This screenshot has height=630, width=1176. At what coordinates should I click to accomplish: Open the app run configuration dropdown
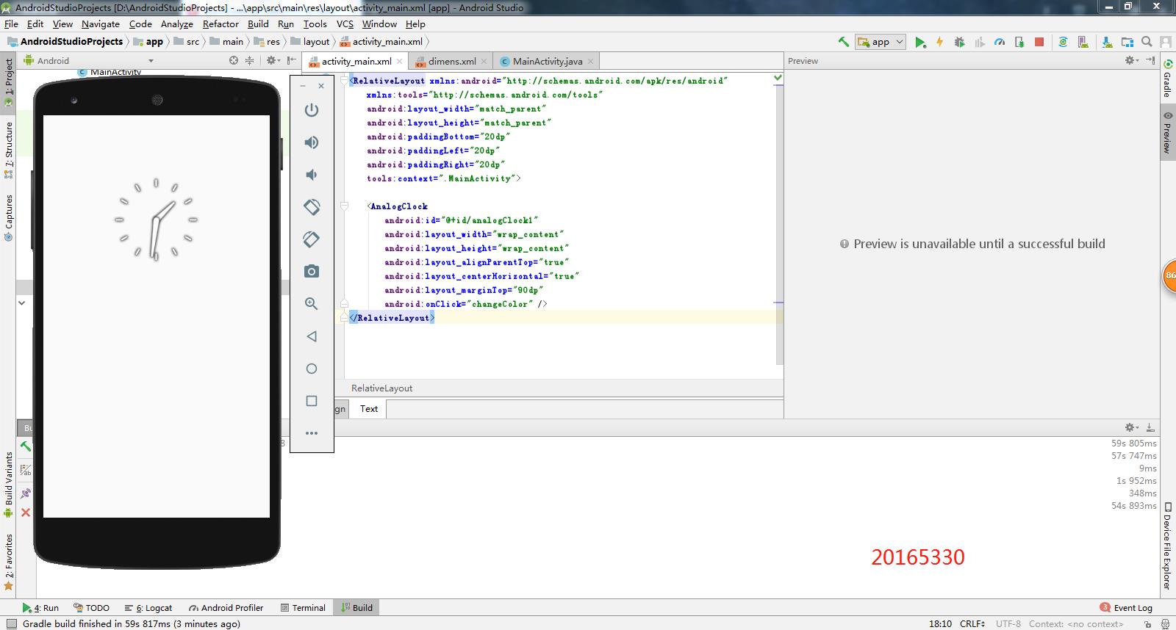click(881, 42)
